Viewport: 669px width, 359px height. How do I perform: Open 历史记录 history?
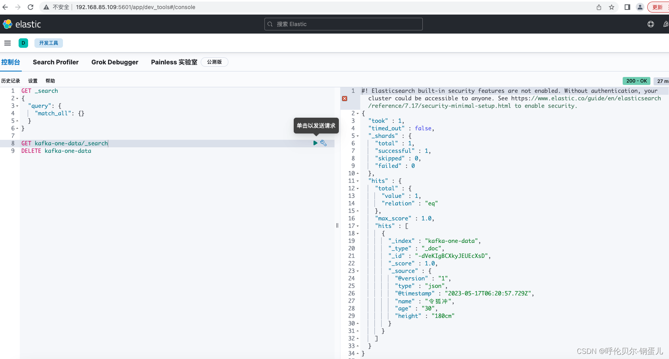[11, 81]
